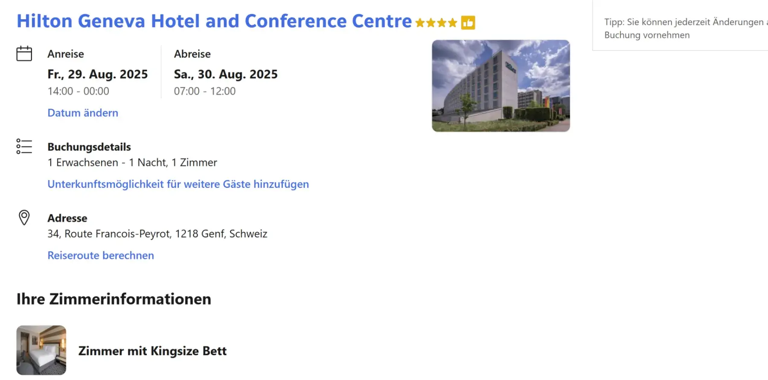
Task: Click the yellow thumbs-up badge icon
Action: tap(468, 23)
